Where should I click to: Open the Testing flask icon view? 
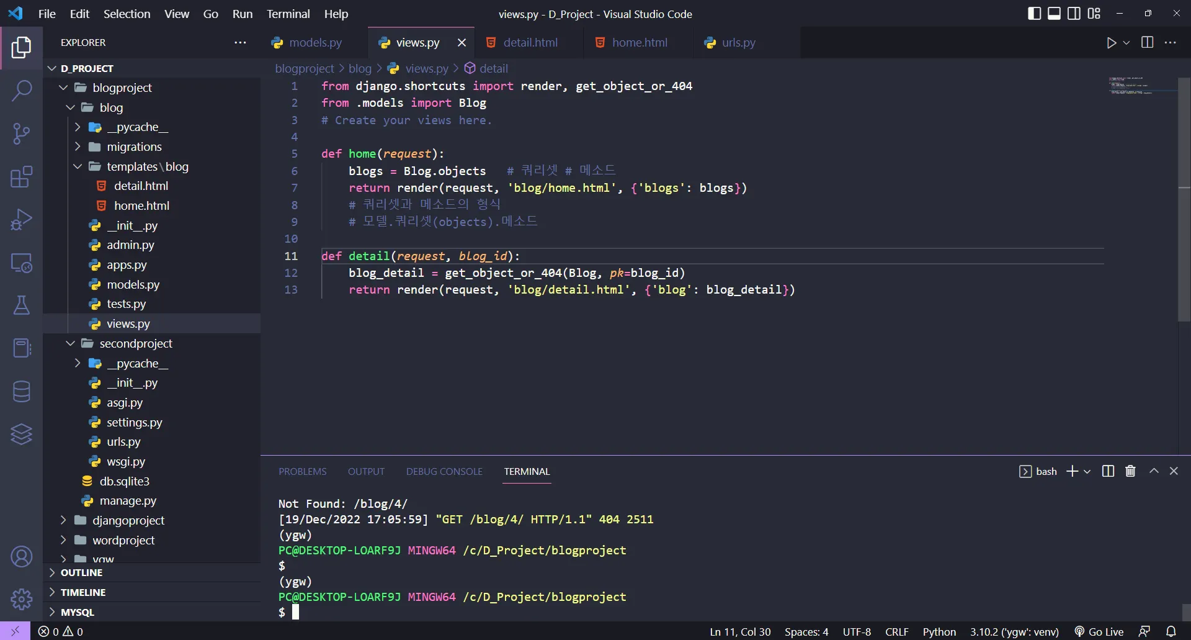point(21,305)
